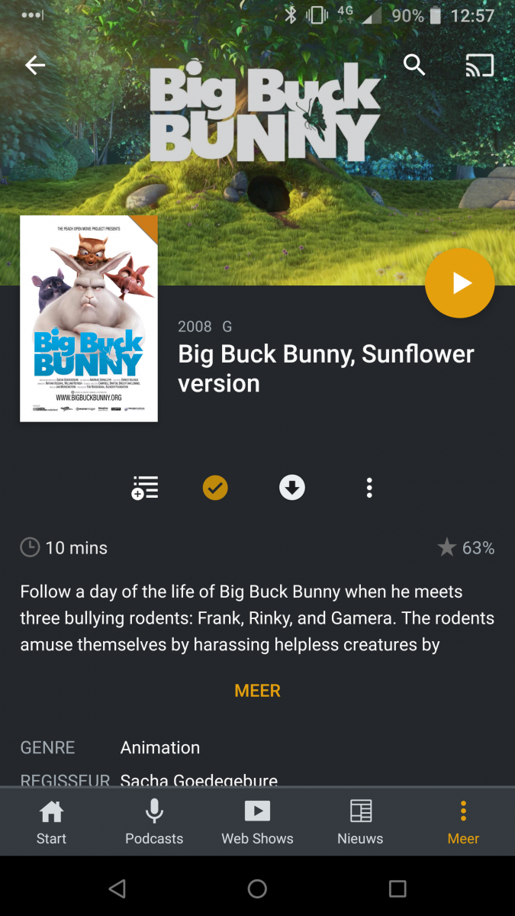This screenshot has width=515, height=916.
Task: Add movie to playlist icon
Action: pos(144,488)
